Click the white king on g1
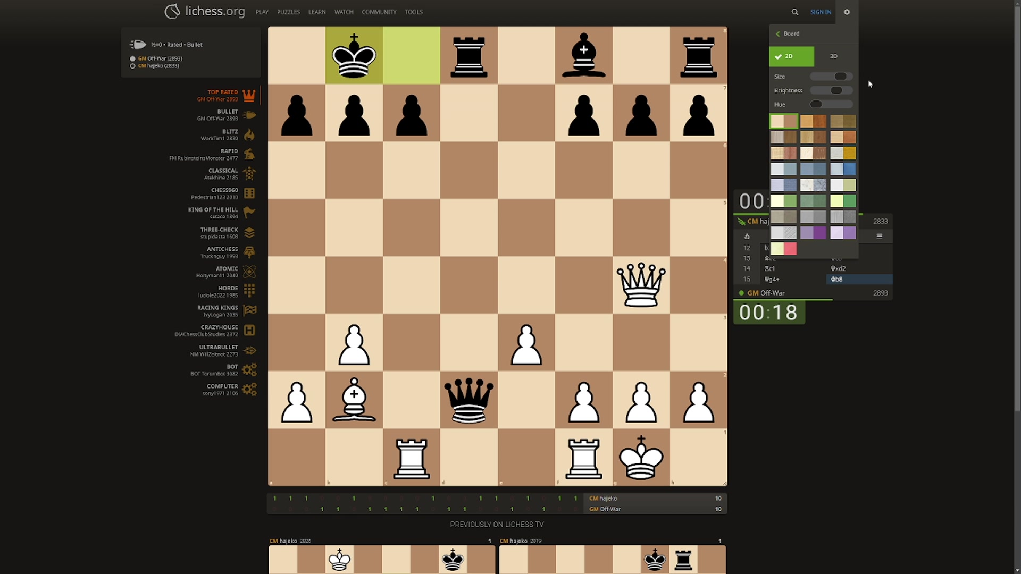Screen dimensions: 1021x574 coord(641,458)
